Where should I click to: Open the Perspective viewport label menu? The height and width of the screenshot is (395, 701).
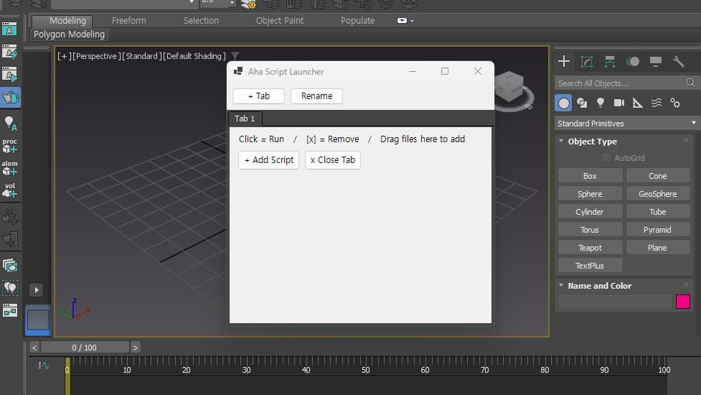[x=96, y=56]
